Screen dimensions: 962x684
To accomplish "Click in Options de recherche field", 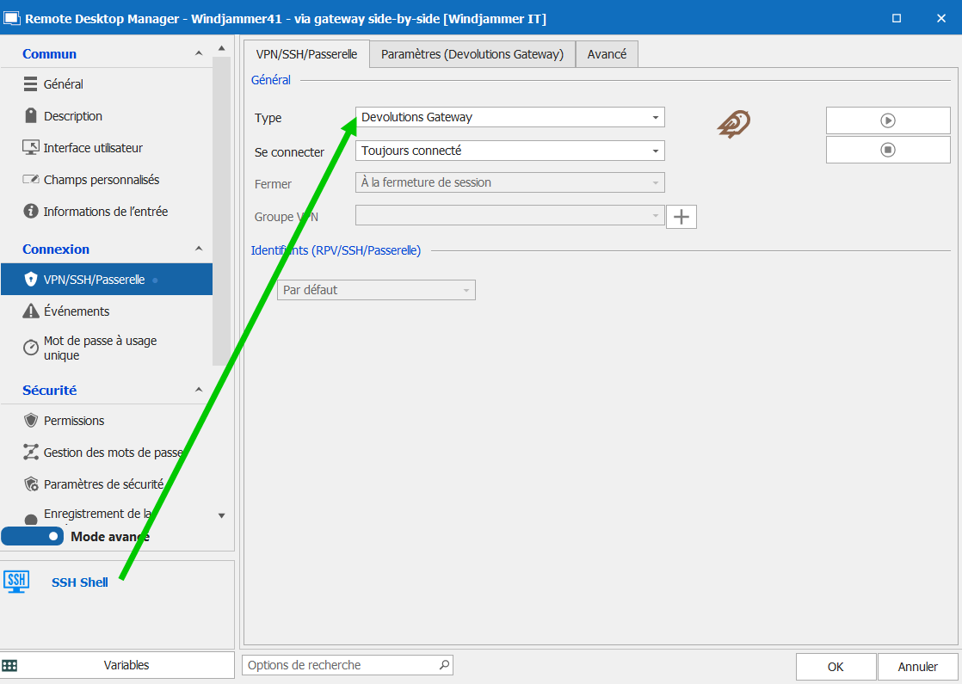I will (340, 665).
